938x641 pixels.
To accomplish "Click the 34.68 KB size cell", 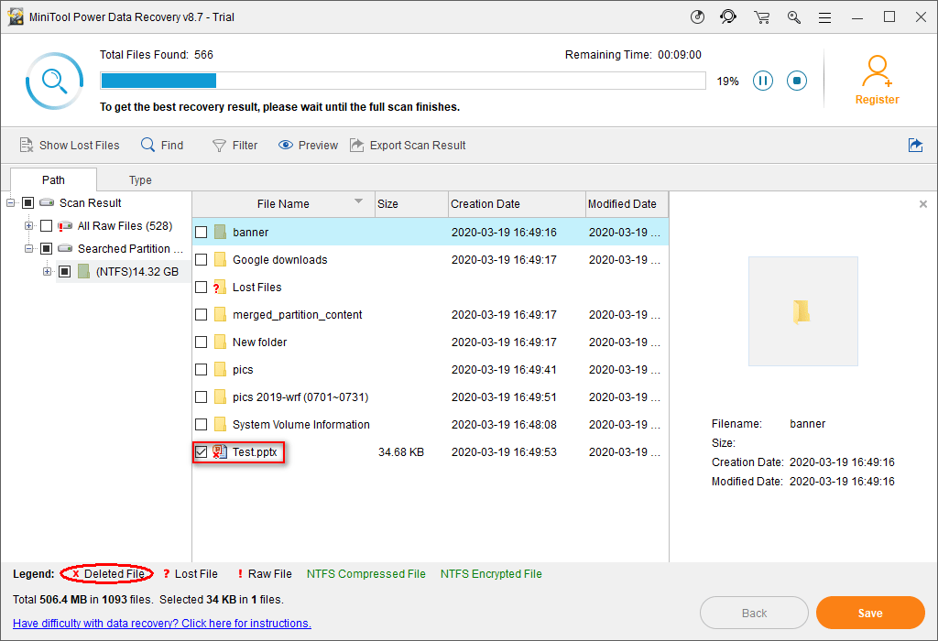I will pos(401,452).
